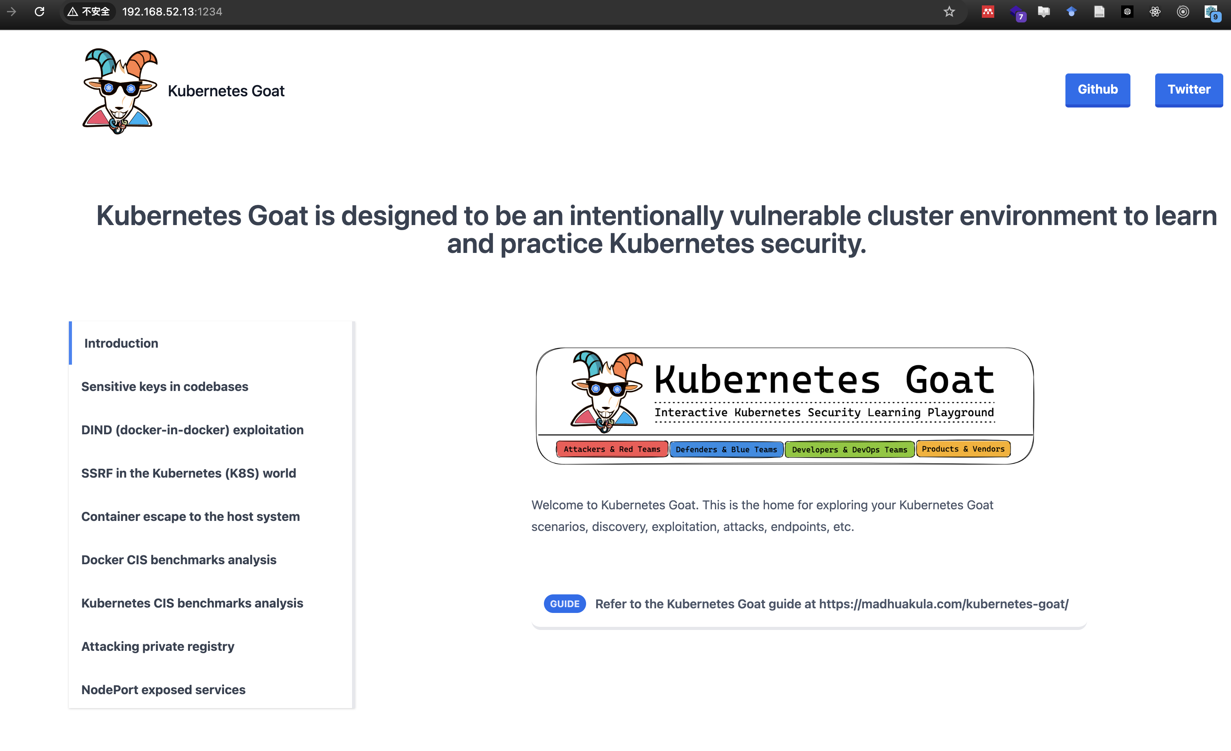Open Sensitive keys in codebases scenario

coord(164,386)
